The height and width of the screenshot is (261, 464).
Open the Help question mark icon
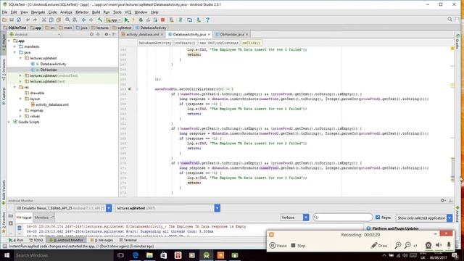pyautogui.click(x=208, y=20)
